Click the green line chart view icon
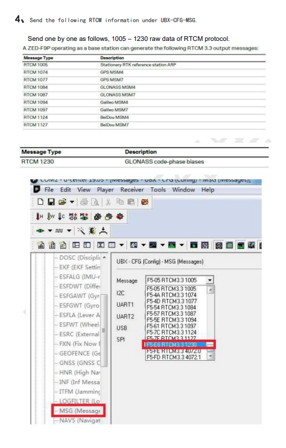This screenshot has width=286, height=448. pyautogui.click(x=153, y=245)
